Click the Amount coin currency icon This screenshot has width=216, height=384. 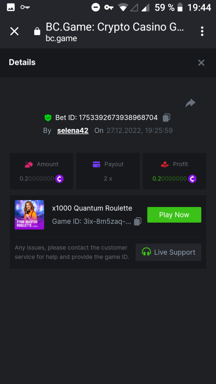pos(60,179)
